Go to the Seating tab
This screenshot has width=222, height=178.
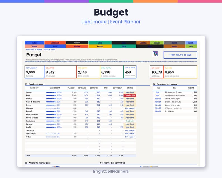(34, 46)
